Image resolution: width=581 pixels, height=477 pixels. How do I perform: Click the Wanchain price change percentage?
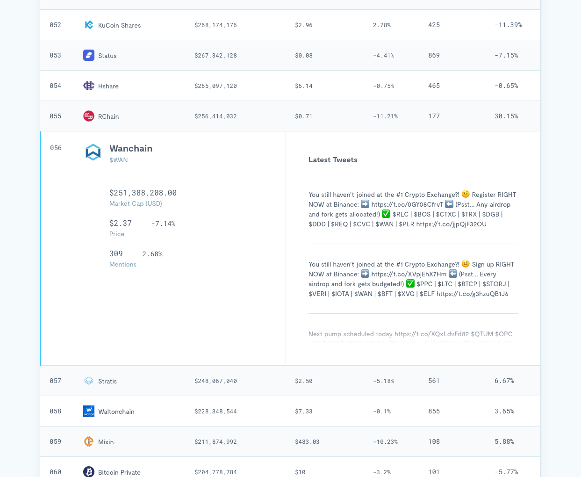click(x=163, y=223)
